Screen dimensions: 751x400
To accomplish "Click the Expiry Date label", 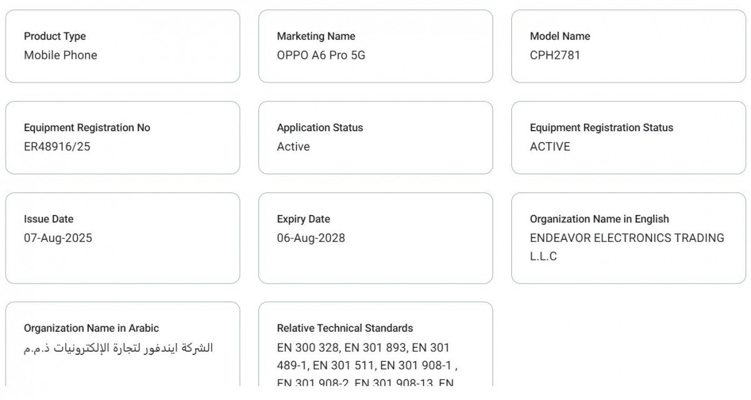I will [304, 219].
